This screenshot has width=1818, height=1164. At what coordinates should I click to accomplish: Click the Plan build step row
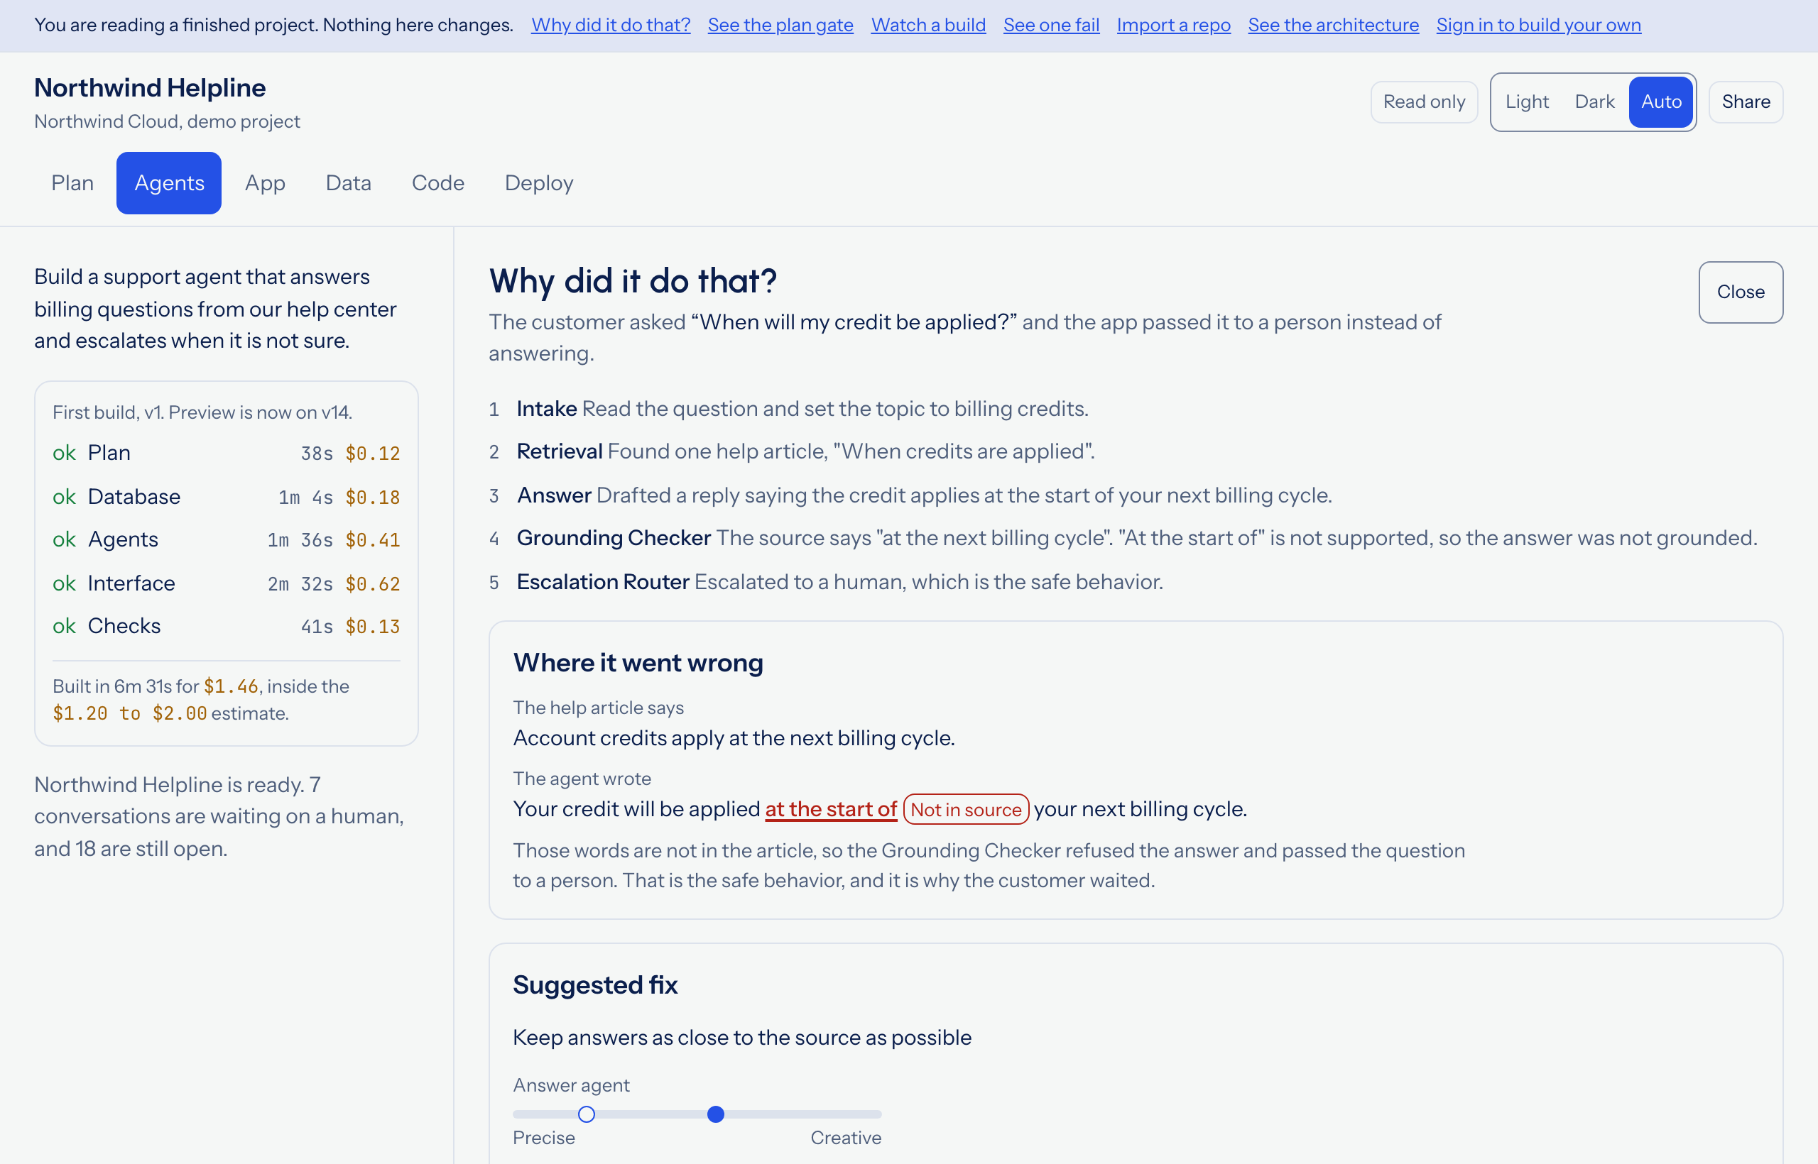pyautogui.click(x=226, y=453)
